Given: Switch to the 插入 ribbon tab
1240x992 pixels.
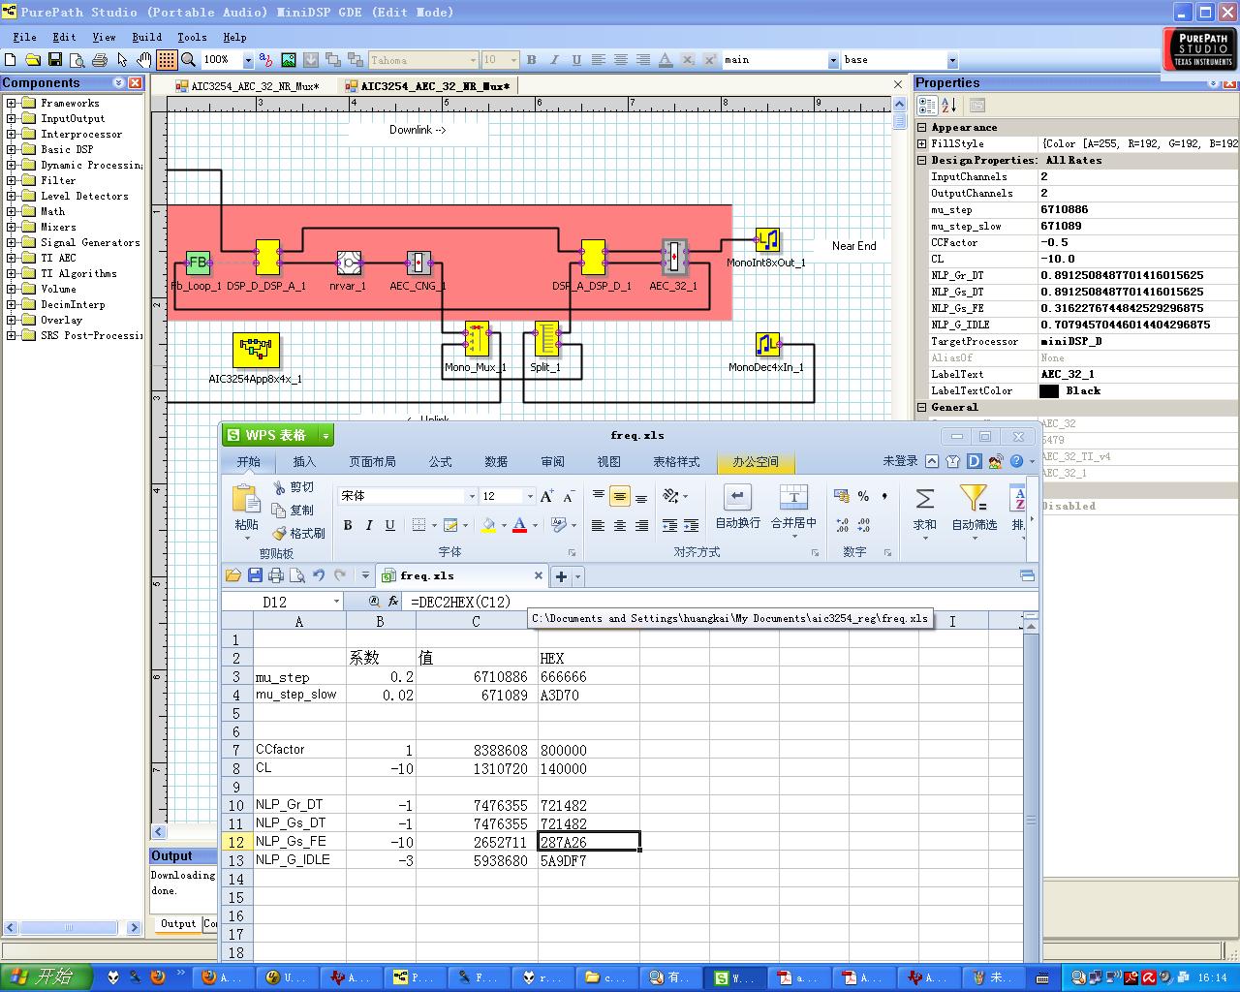Looking at the screenshot, I should click(x=304, y=462).
